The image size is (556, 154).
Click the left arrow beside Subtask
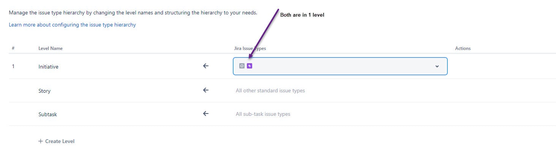206,114
